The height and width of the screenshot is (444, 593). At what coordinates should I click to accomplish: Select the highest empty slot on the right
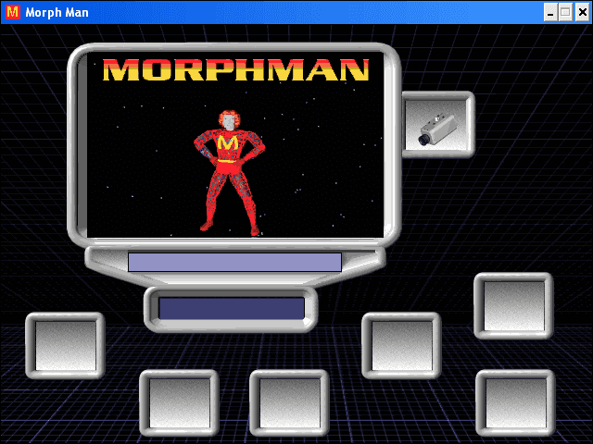pyautogui.click(x=513, y=306)
